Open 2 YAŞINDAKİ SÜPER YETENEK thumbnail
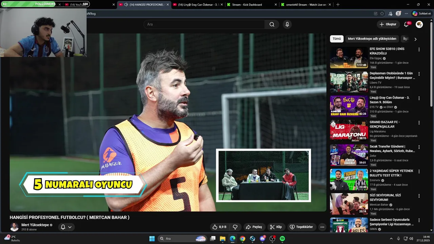The height and width of the screenshot is (244, 434). [349, 180]
